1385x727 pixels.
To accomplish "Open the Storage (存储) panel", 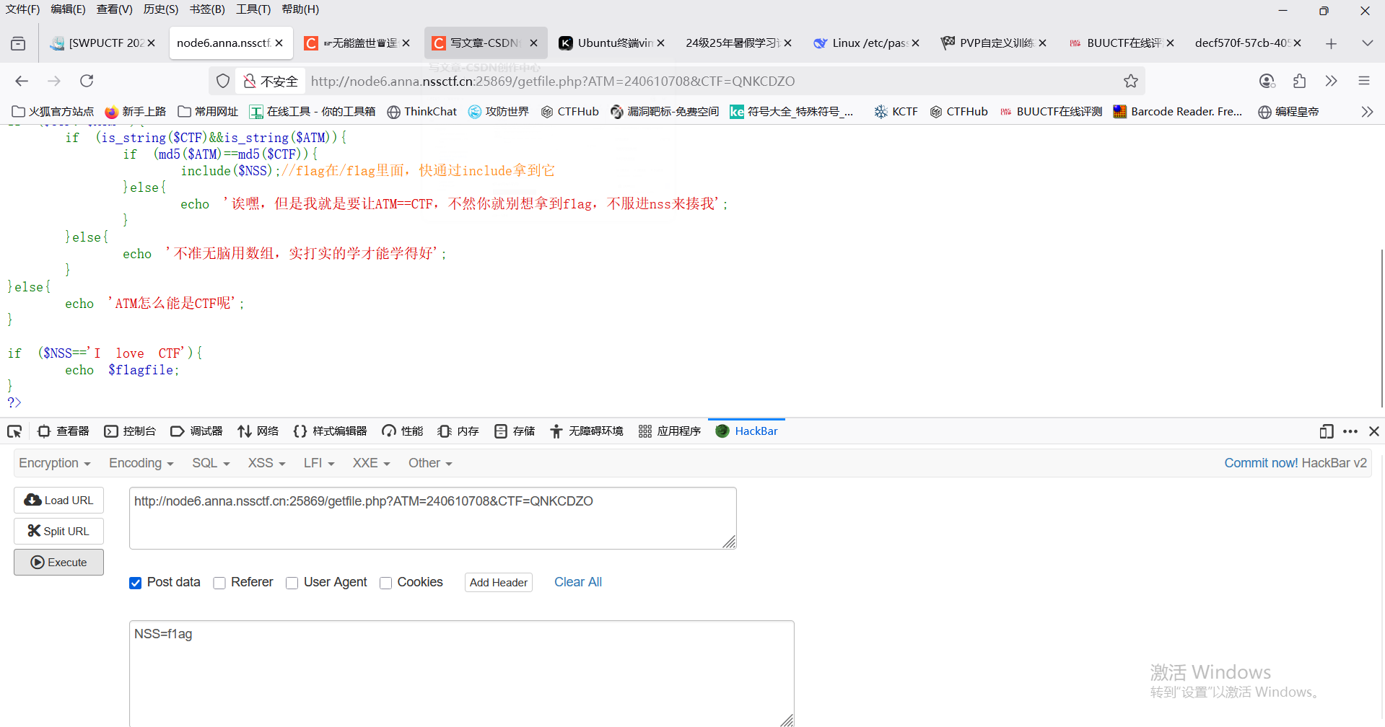I will coord(515,431).
